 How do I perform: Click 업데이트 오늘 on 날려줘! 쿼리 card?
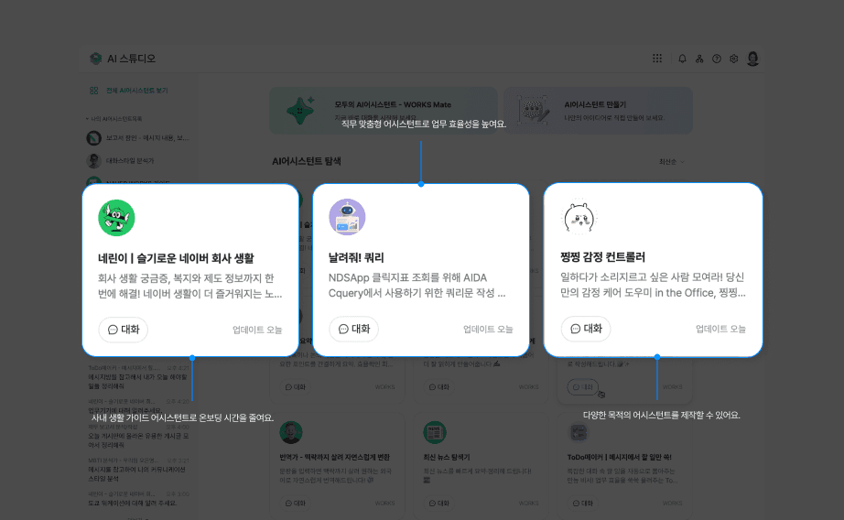pyautogui.click(x=488, y=329)
